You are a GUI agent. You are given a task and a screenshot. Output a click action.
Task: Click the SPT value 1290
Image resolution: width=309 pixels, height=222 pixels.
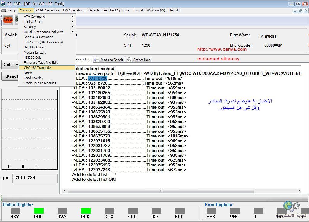(146, 45)
